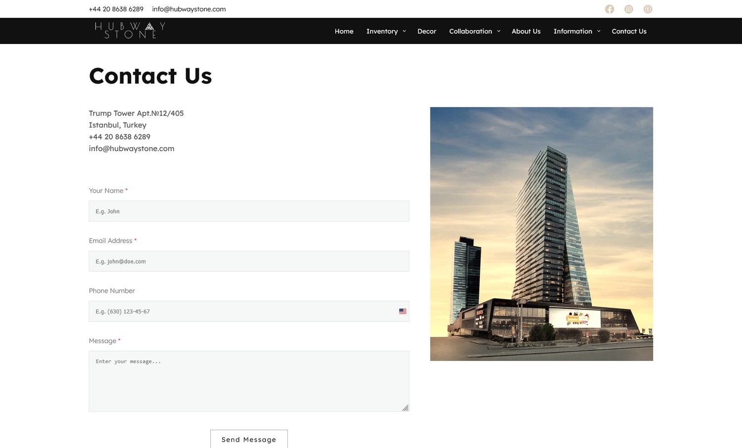The image size is (742, 448).
Task: Focus the Message text area
Action: (x=249, y=381)
